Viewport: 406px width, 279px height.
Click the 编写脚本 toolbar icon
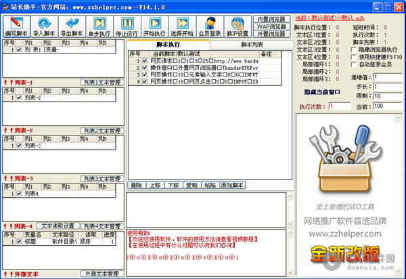click(x=16, y=26)
